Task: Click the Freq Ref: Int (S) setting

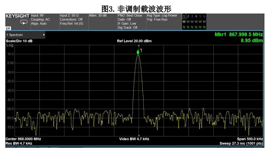Action: point(72,23)
